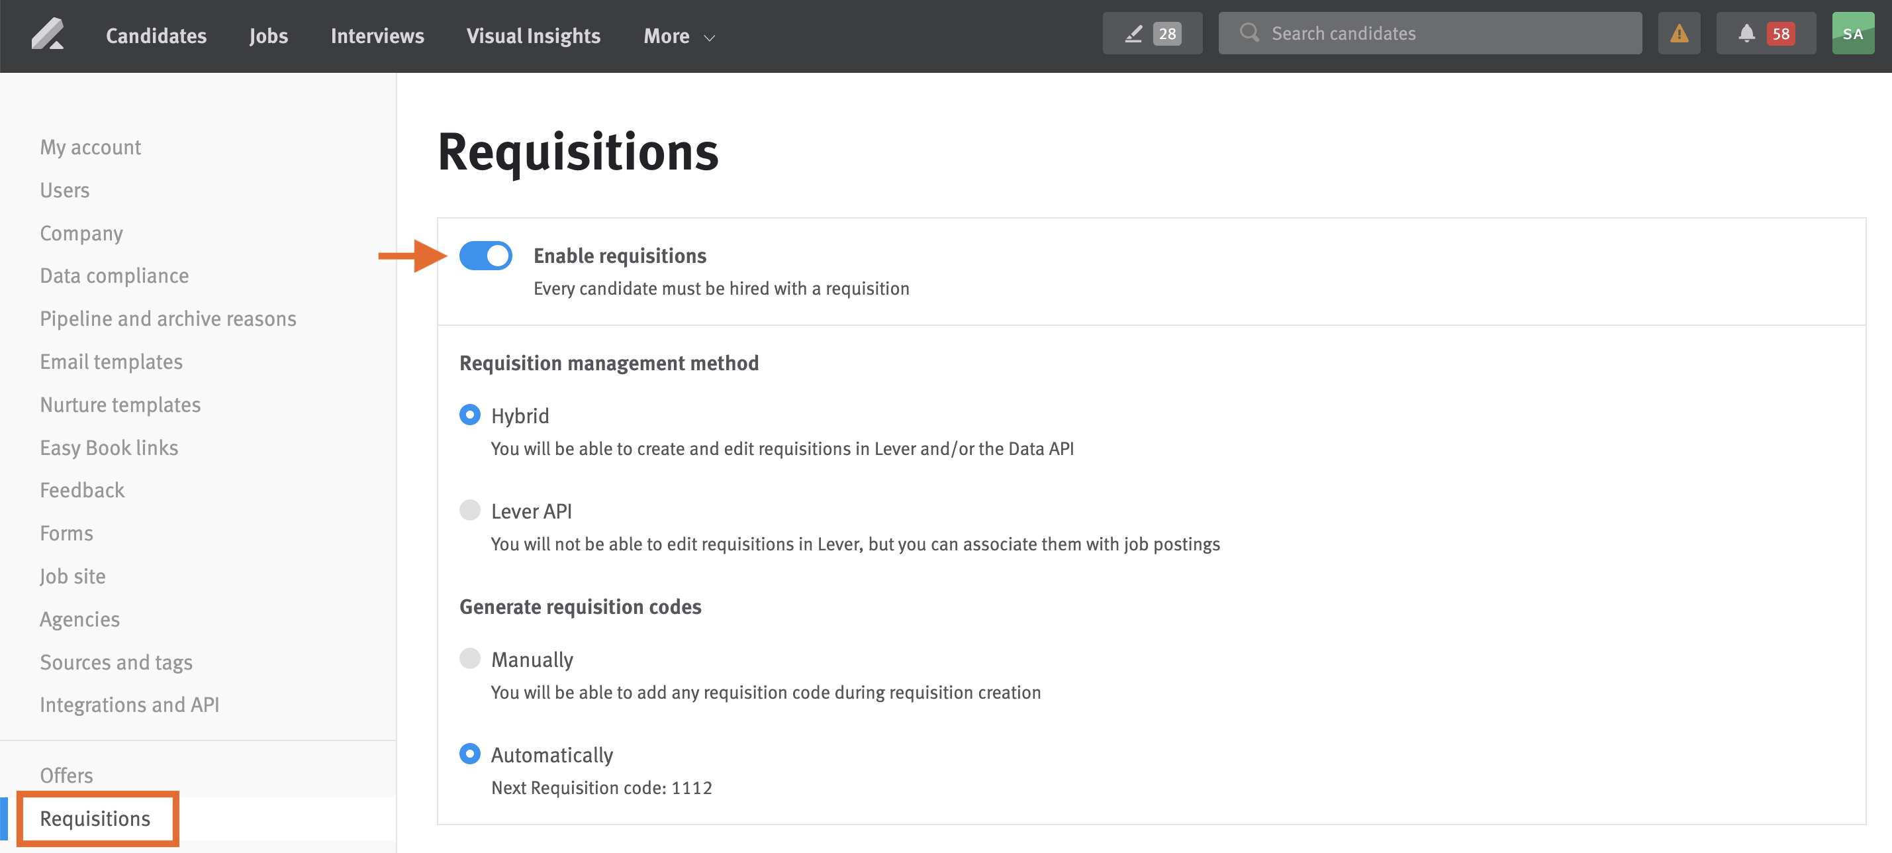The image size is (1892, 853).
Task: Open the Email templates settings
Action: [x=111, y=362]
